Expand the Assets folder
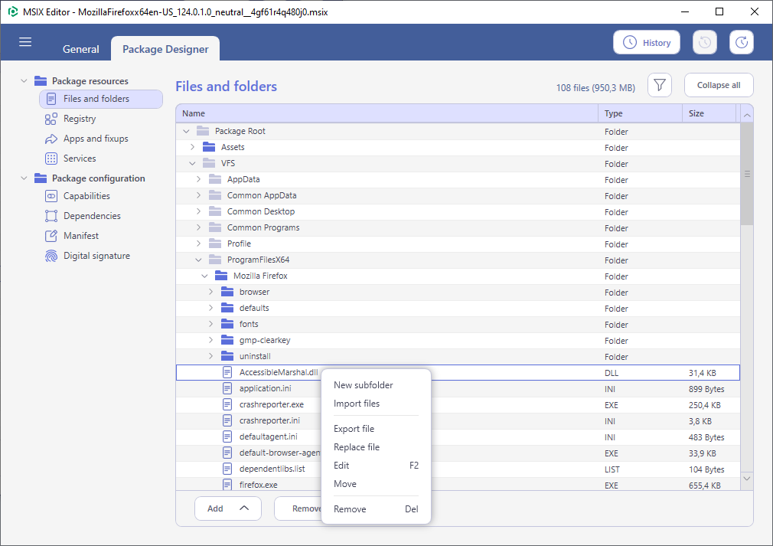Image resolution: width=773 pixels, height=546 pixels. pyautogui.click(x=192, y=147)
